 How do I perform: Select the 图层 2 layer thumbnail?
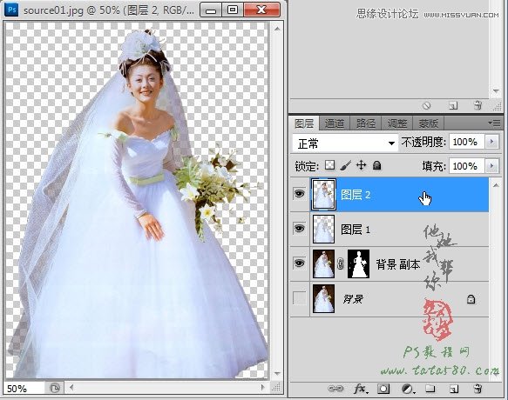pos(323,194)
